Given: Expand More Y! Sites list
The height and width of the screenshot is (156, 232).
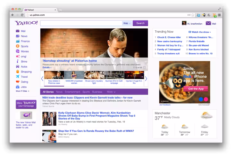Looking at the screenshot, I should pos(22,91).
